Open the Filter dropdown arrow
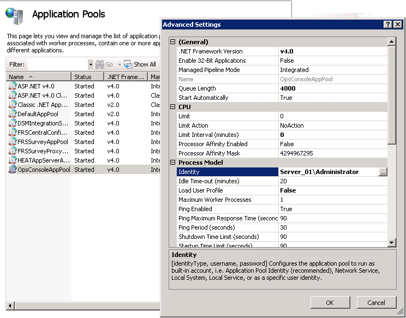The height and width of the screenshot is (318, 406). pos(91,64)
